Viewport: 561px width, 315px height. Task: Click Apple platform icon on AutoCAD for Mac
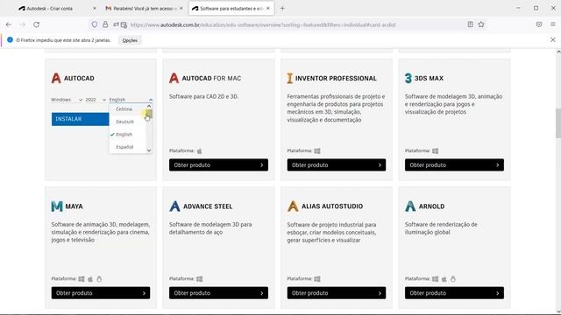click(199, 150)
